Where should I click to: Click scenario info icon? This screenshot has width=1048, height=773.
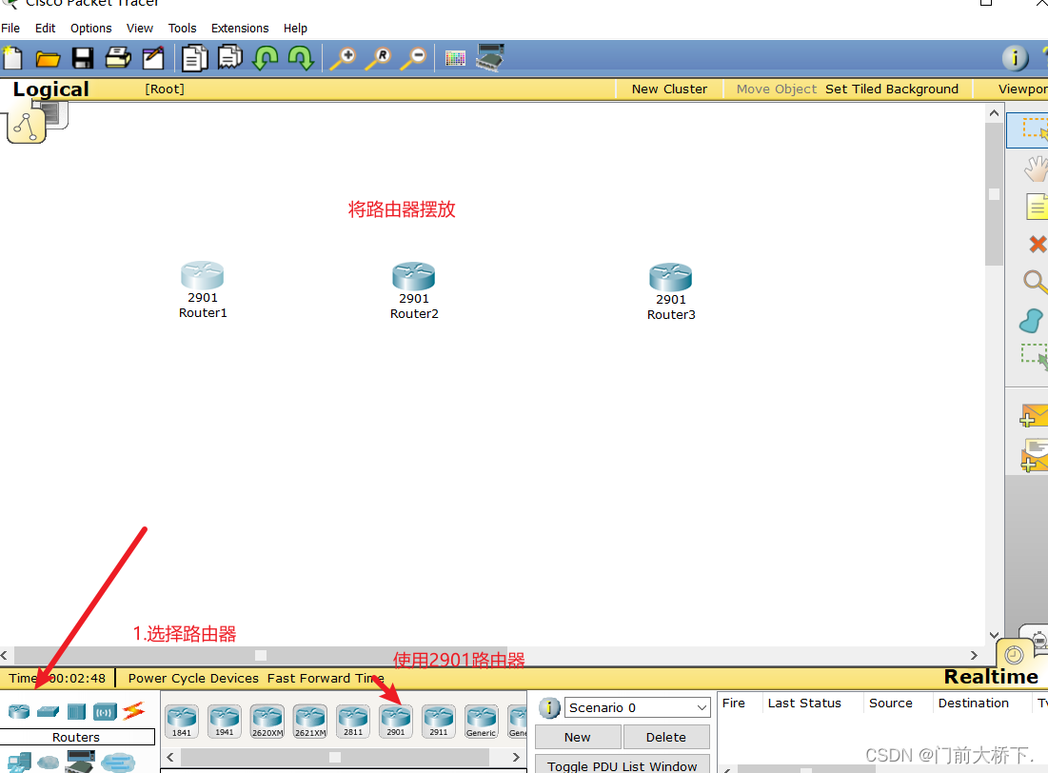548,707
